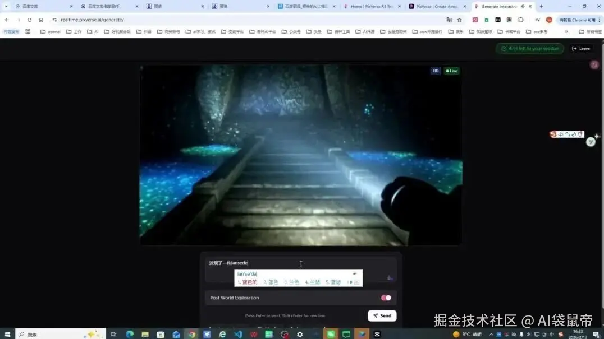The height and width of the screenshot is (339, 604).
Task: Choose IME candidate 5 蓝瑟
Action: point(333,282)
